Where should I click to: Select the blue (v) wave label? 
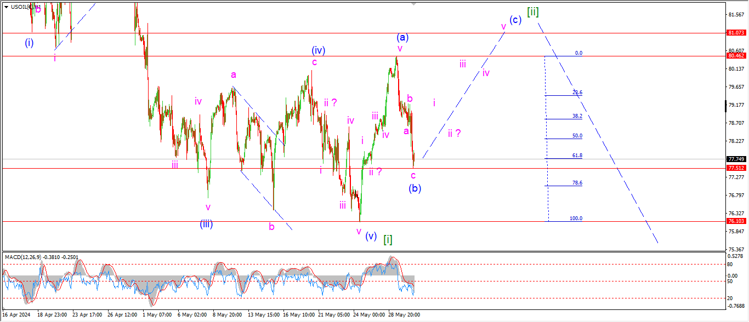[x=371, y=236]
